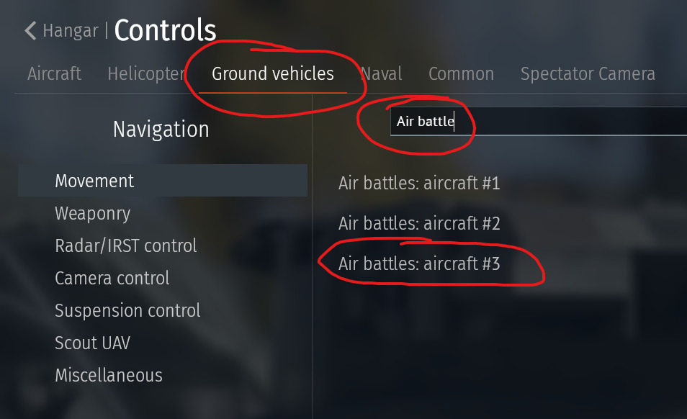The height and width of the screenshot is (419, 687).
Task: Jump to Radar/IRST control section
Action: (125, 245)
